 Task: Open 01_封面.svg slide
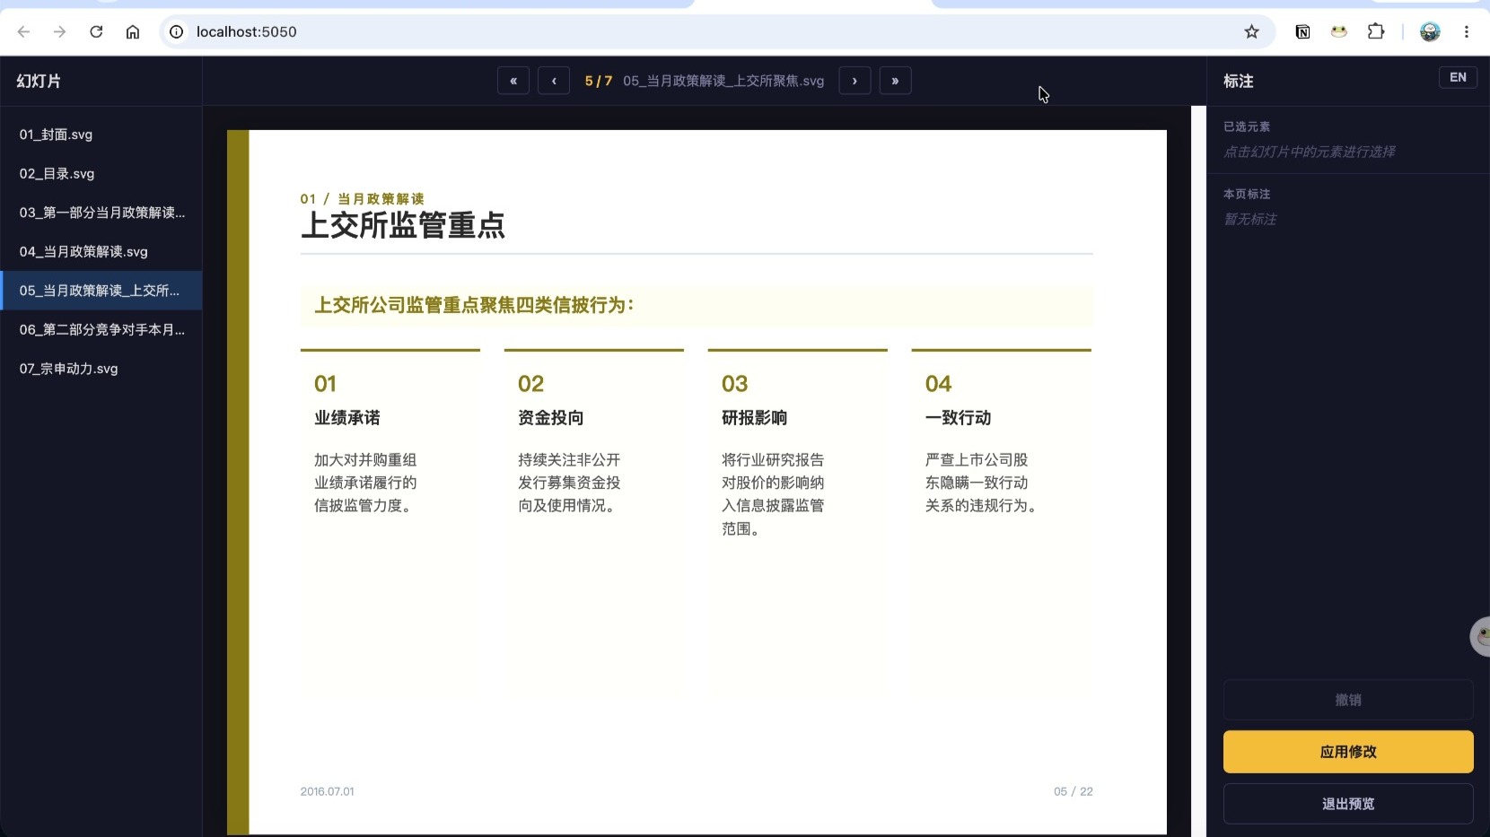(x=101, y=135)
